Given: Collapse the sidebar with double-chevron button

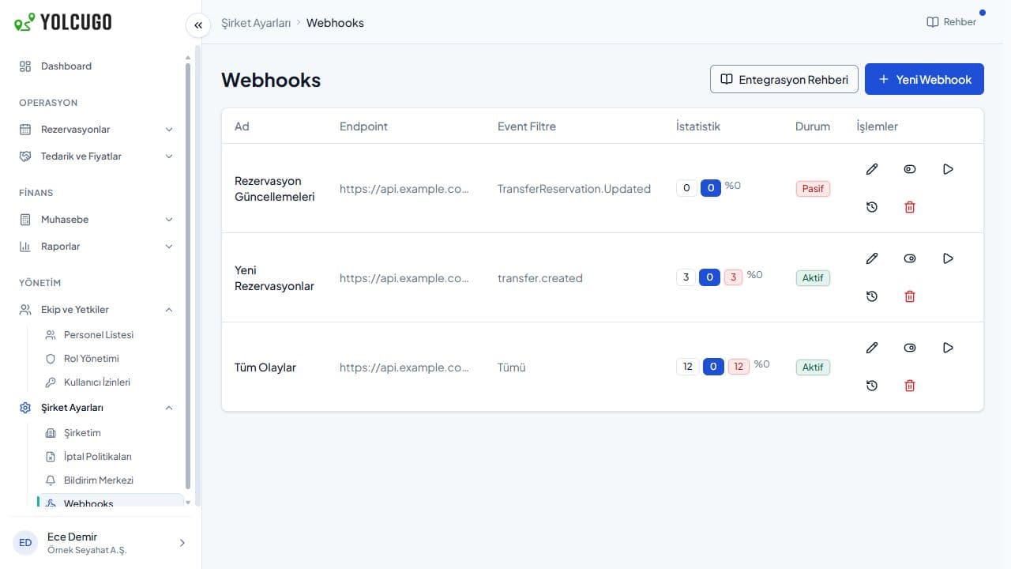Looking at the screenshot, I should (x=198, y=25).
